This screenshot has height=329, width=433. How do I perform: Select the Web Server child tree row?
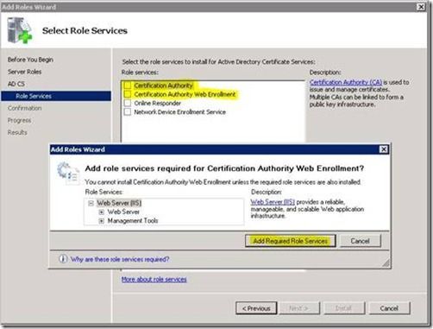(123, 212)
